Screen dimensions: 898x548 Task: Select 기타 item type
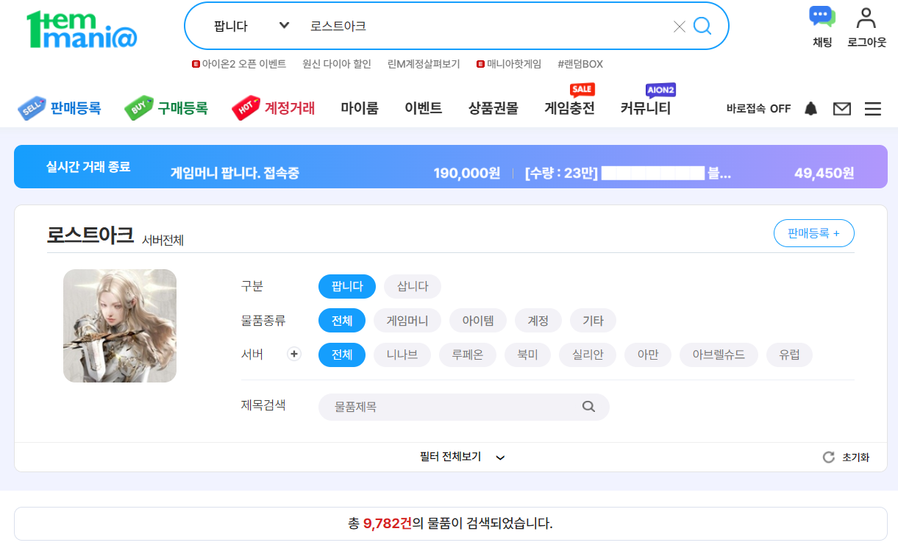point(593,321)
